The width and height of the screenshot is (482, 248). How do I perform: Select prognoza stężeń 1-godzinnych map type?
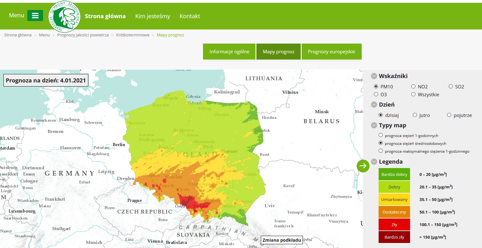coord(381,135)
